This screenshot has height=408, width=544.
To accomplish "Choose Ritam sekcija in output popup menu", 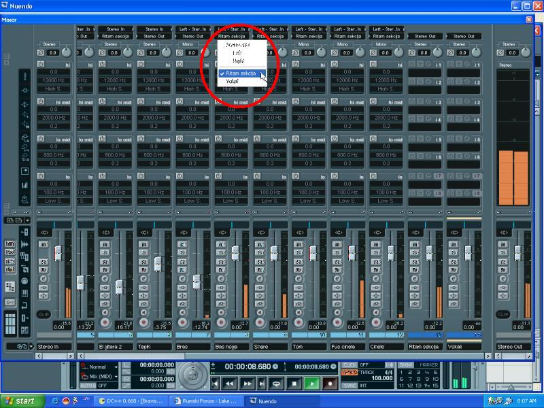I will 237,72.
